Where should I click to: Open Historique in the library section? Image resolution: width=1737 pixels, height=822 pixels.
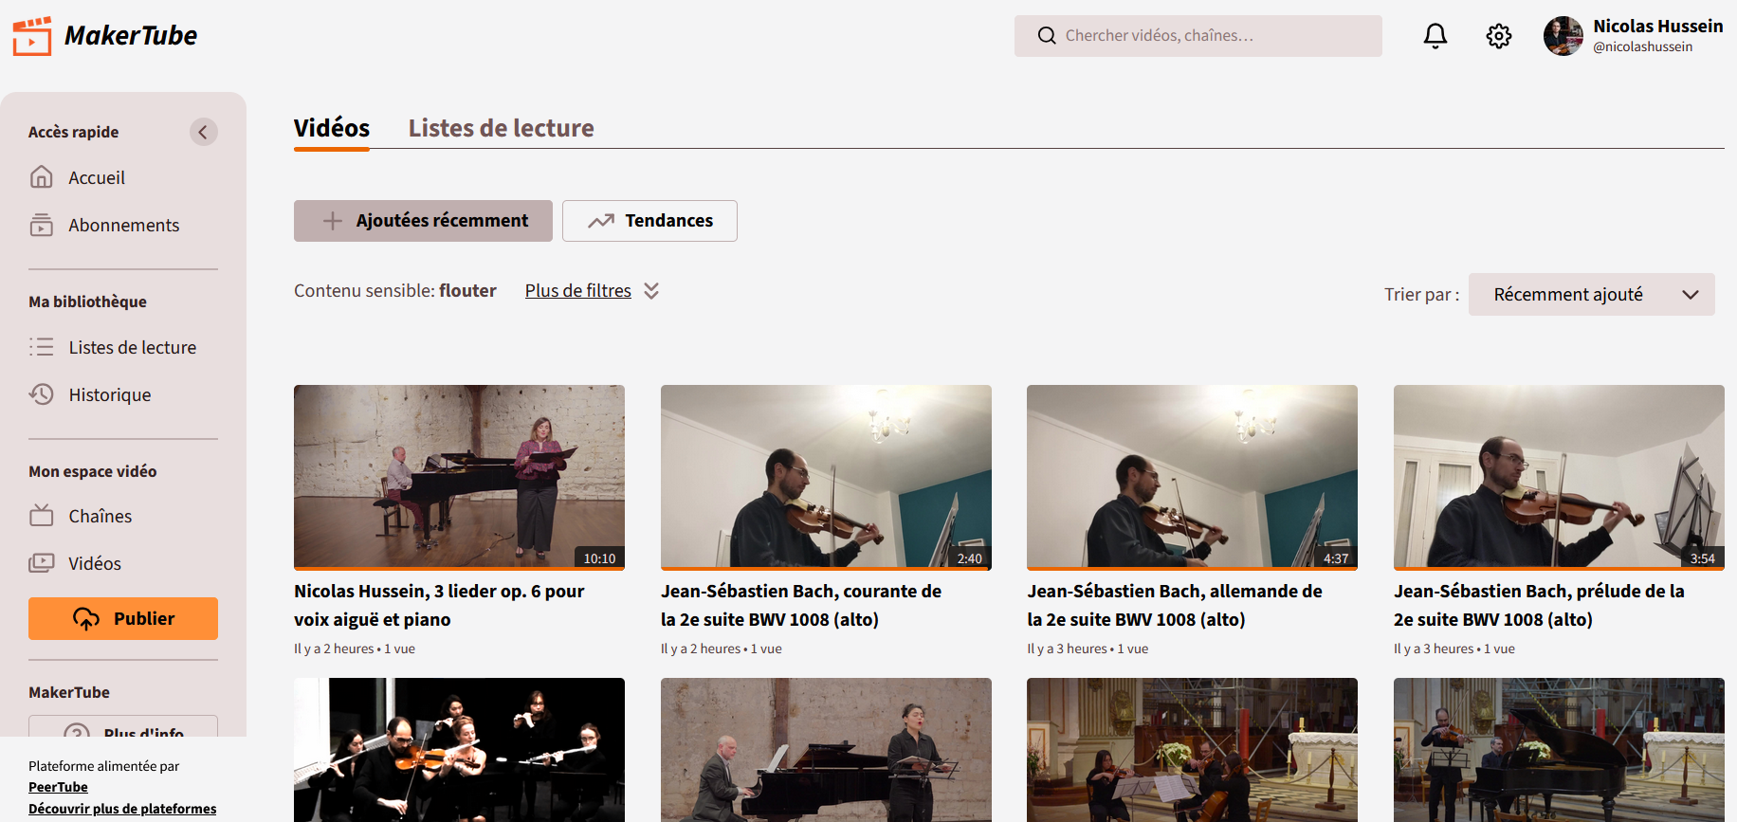[x=109, y=394]
